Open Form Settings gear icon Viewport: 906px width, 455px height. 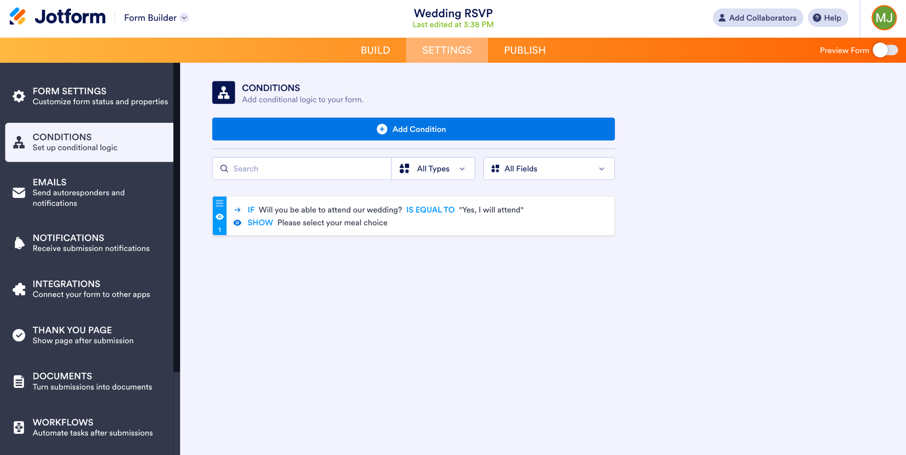click(x=19, y=96)
